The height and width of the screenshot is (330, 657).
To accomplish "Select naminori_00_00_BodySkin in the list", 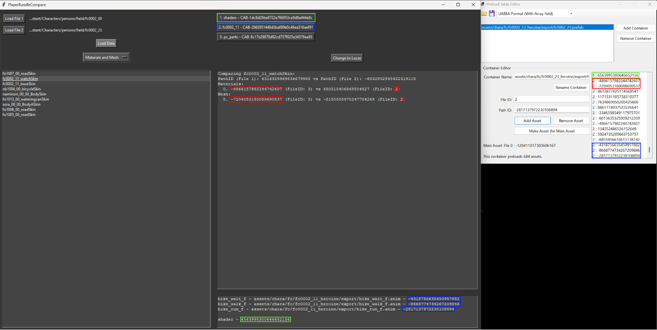I will point(24,94).
